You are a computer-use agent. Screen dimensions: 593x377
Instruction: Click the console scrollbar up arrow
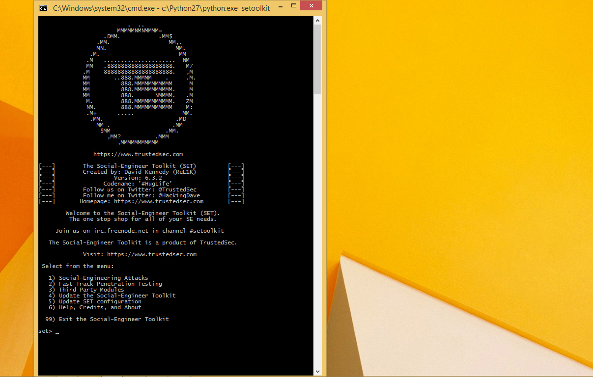317,21
